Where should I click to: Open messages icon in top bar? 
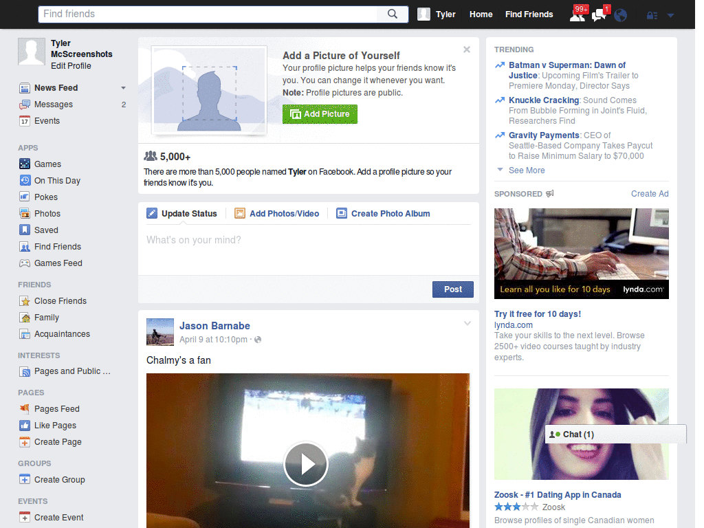point(599,15)
